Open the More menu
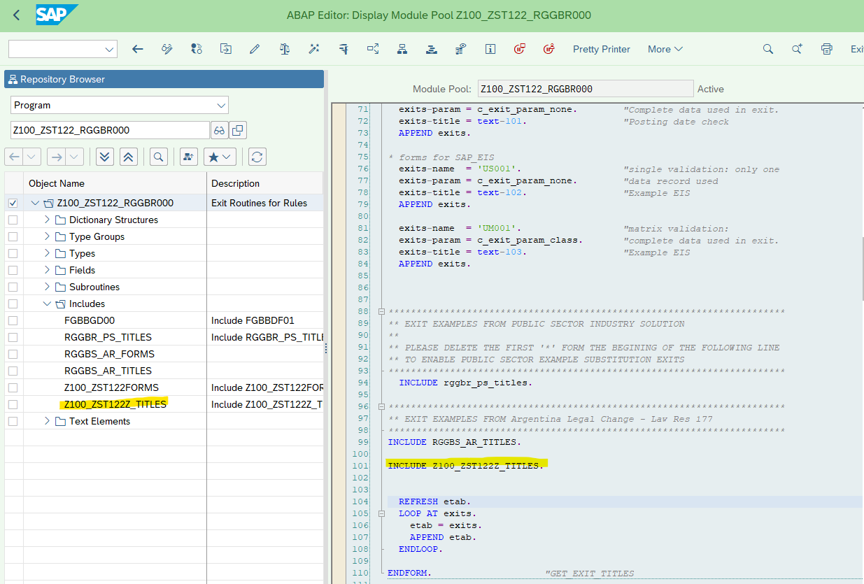The height and width of the screenshot is (584, 864). 663,49
